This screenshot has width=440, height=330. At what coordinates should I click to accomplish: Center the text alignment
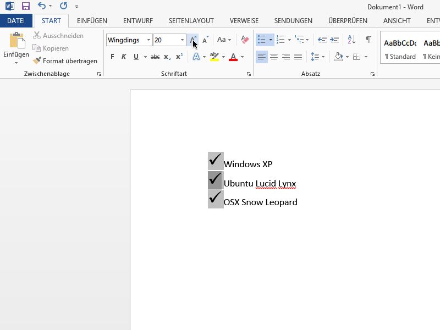(x=274, y=57)
